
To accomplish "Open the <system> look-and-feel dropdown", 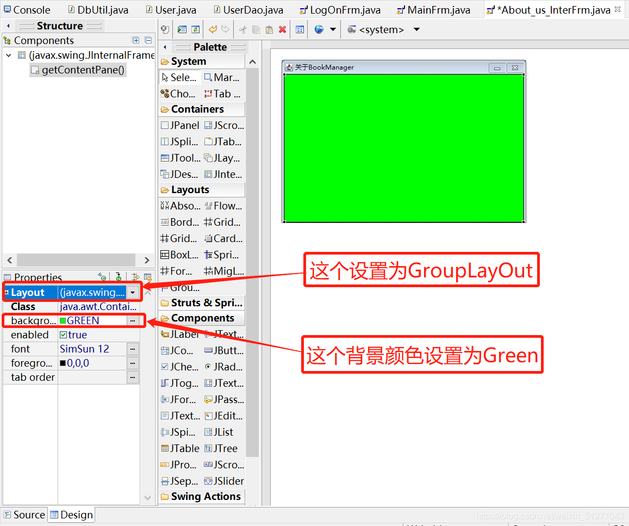I will (x=416, y=29).
